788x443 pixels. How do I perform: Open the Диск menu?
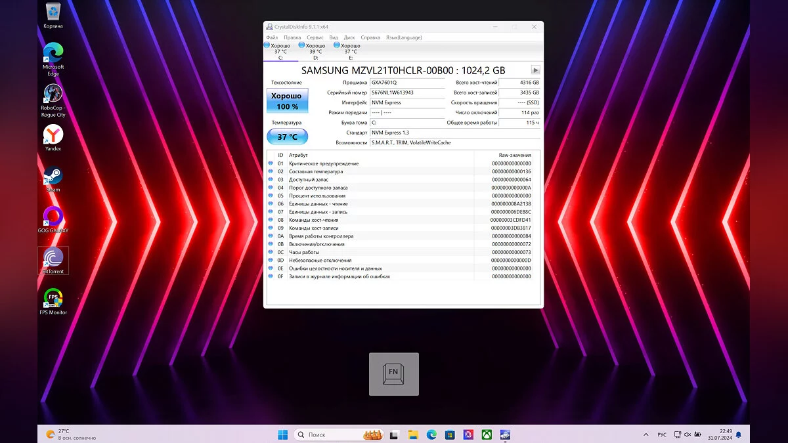(349, 37)
